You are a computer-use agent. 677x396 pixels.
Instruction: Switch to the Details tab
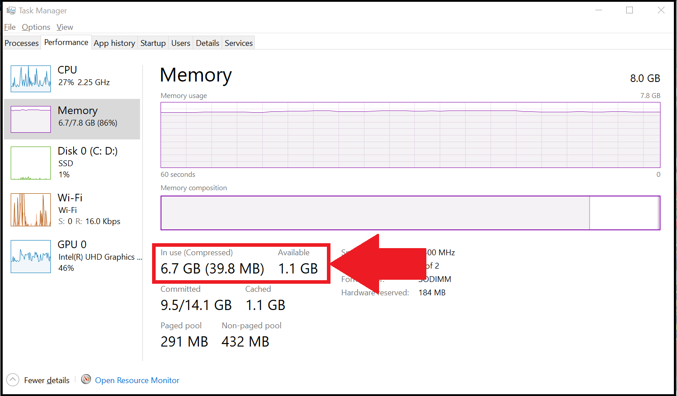(x=207, y=43)
